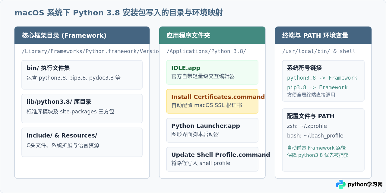Click the /Library/Frameworks/Python.framework path text

[x=90, y=51]
